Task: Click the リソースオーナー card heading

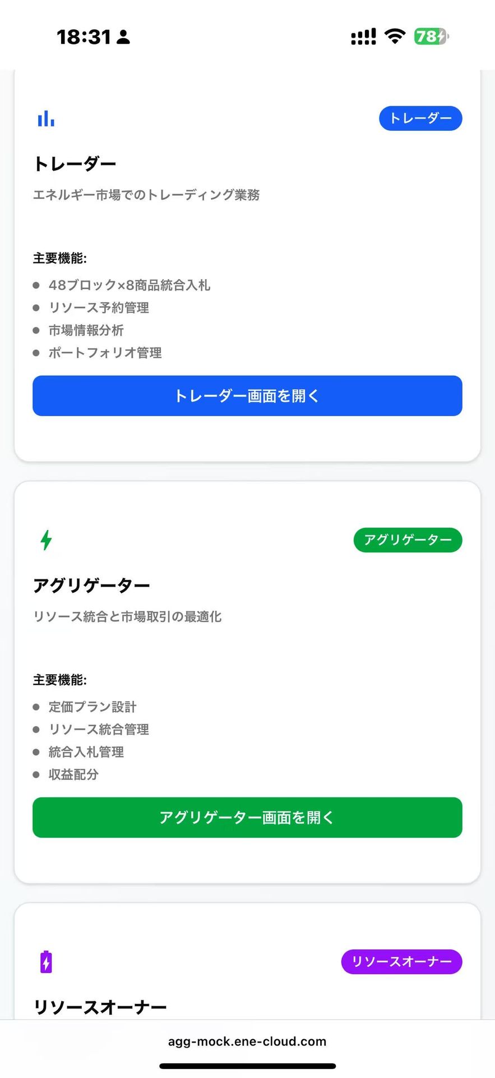Action: (100, 1007)
